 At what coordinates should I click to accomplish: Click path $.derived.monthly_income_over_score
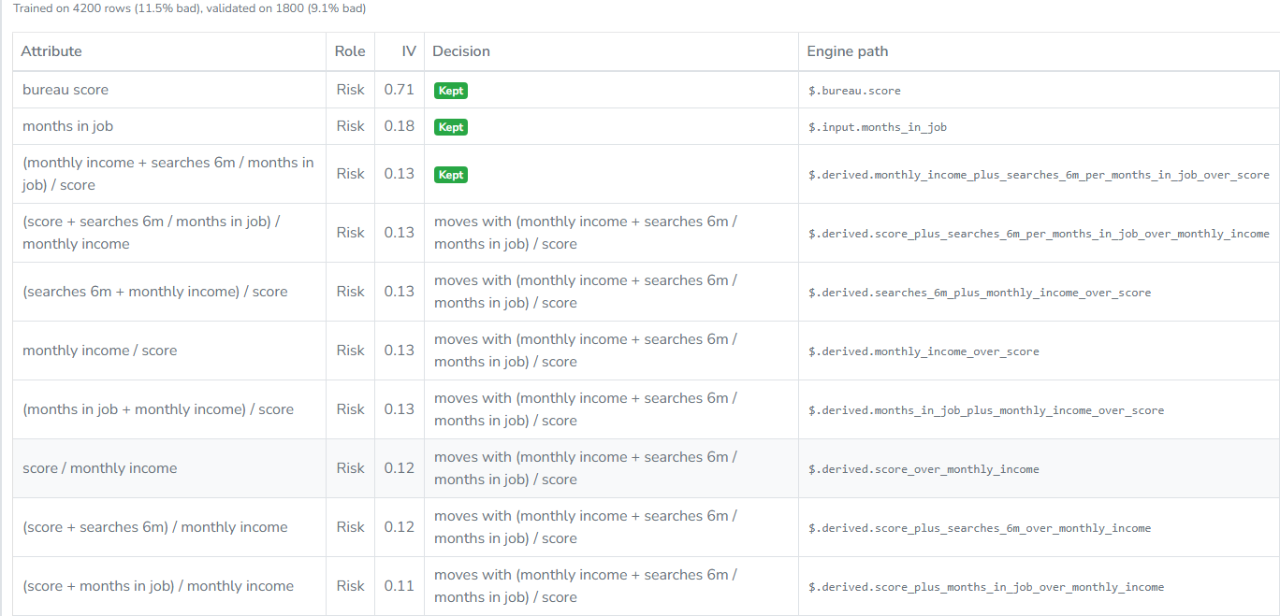[x=924, y=351]
